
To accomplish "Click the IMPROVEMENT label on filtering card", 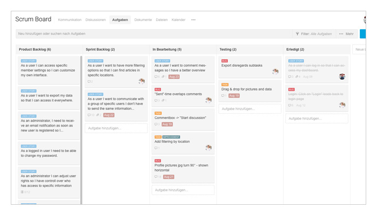I will tap(171, 137).
